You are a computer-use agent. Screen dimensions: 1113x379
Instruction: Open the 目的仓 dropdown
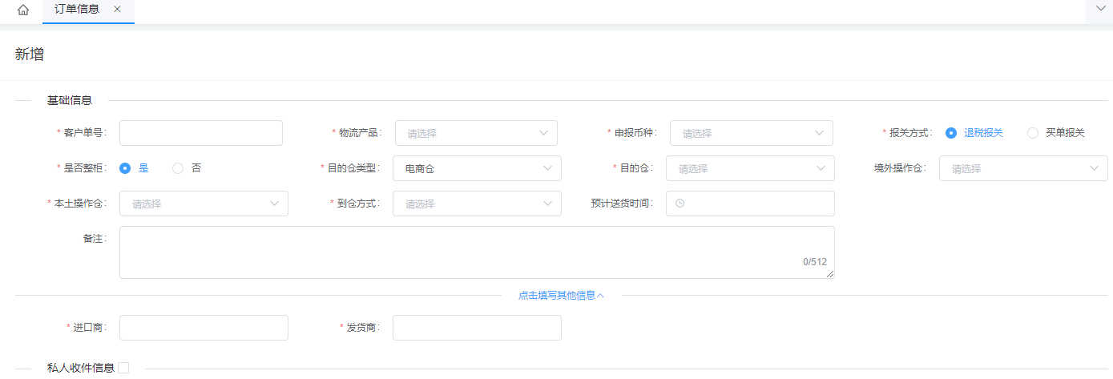point(750,168)
